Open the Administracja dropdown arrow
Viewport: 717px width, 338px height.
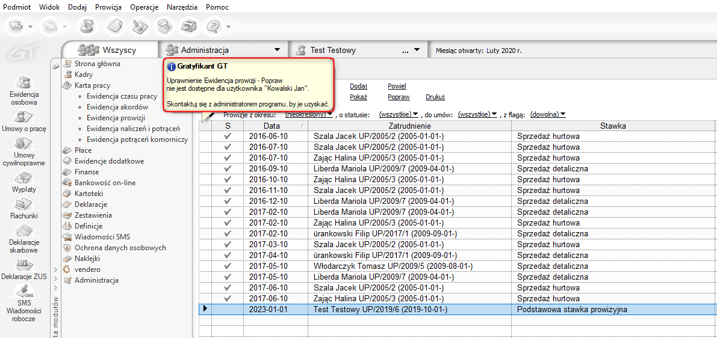[x=277, y=51]
